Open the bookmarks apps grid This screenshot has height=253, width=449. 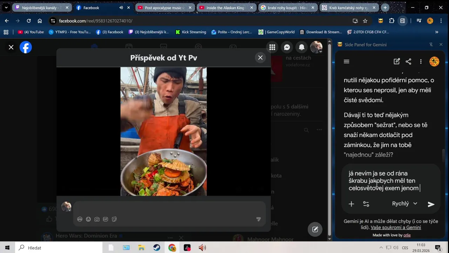[x=6, y=32]
